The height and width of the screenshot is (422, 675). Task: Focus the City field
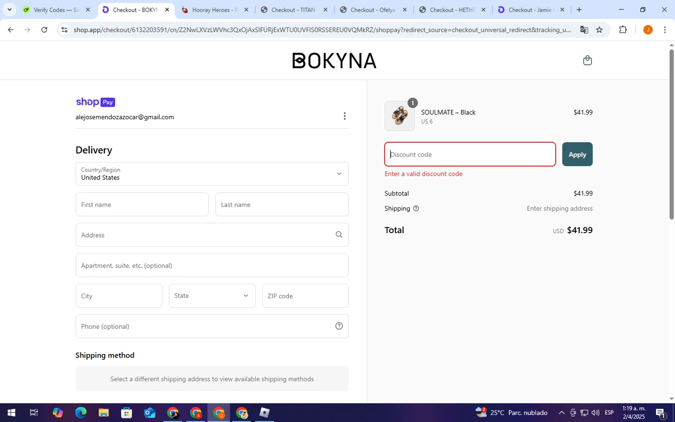coord(119,296)
